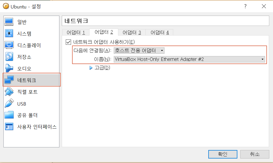Click the 취소 cancel button
This screenshot has height=163, width=273.
(255, 154)
